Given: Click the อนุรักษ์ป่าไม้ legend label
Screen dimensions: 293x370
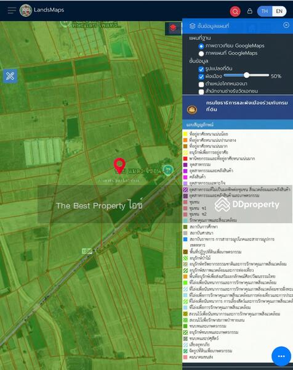Looking at the screenshot, I should (200, 258).
